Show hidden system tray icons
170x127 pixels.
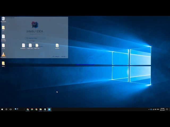tap(149, 109)
